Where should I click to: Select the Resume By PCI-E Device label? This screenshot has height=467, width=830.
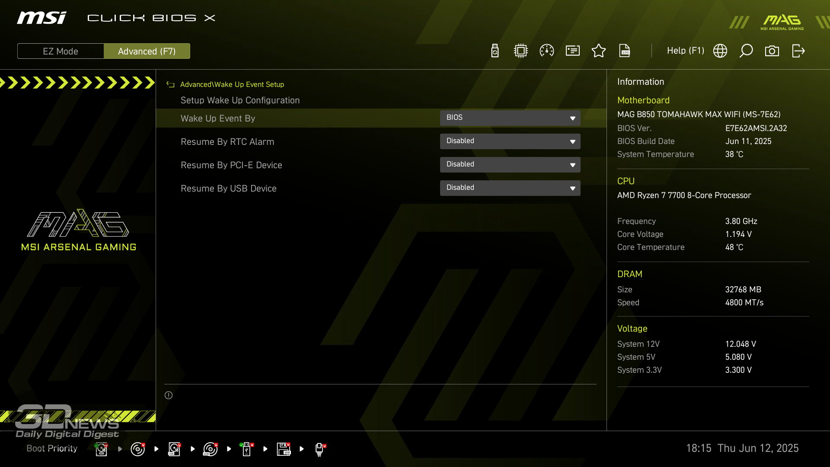pos(231,165)
